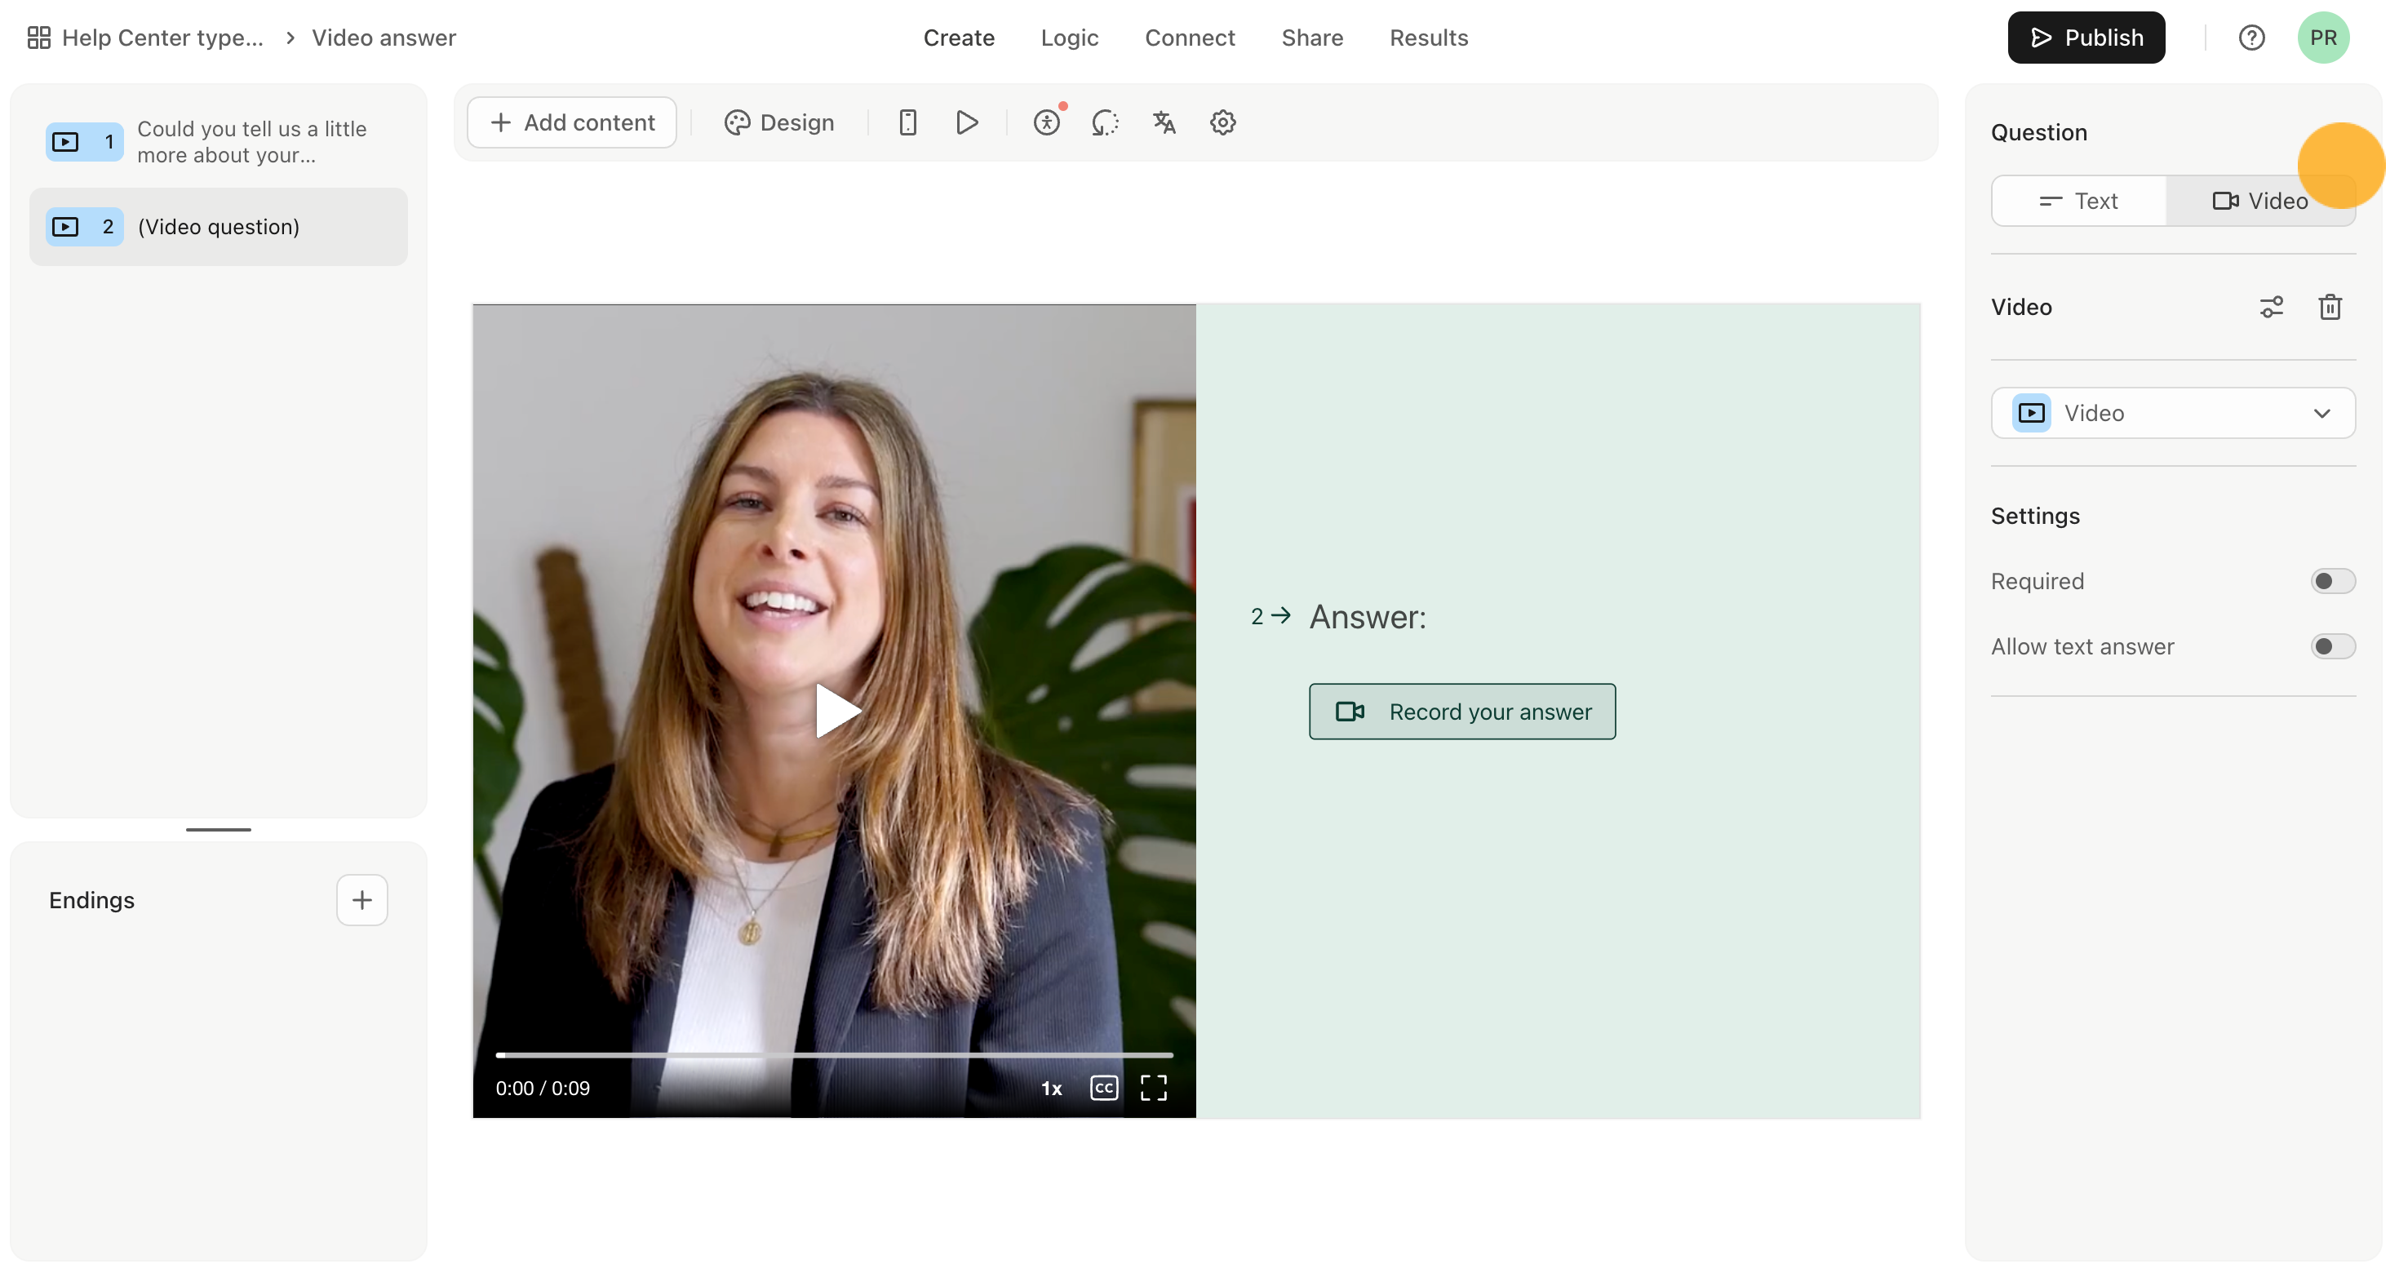The width and height of the screenshot is (2399, 1273).
Task: Switch to the Create tab
Action: (960, 38)
